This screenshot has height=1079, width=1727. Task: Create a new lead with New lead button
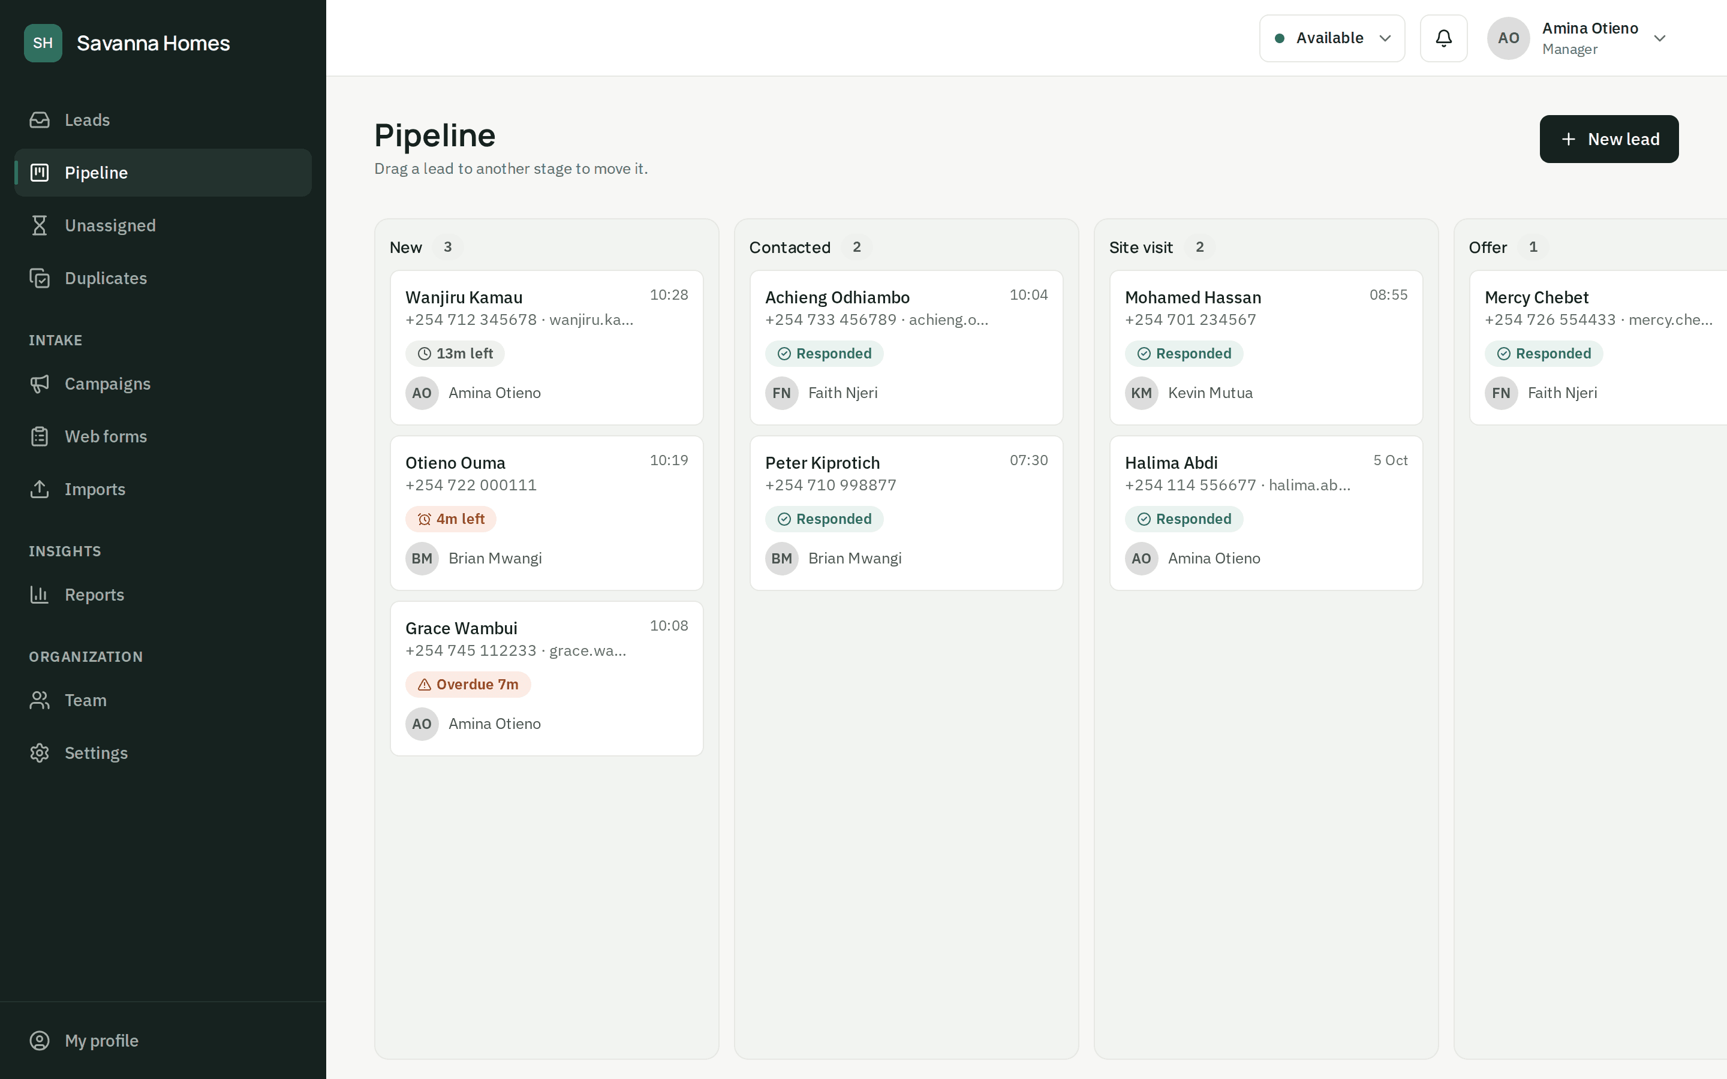point(1608,139)
